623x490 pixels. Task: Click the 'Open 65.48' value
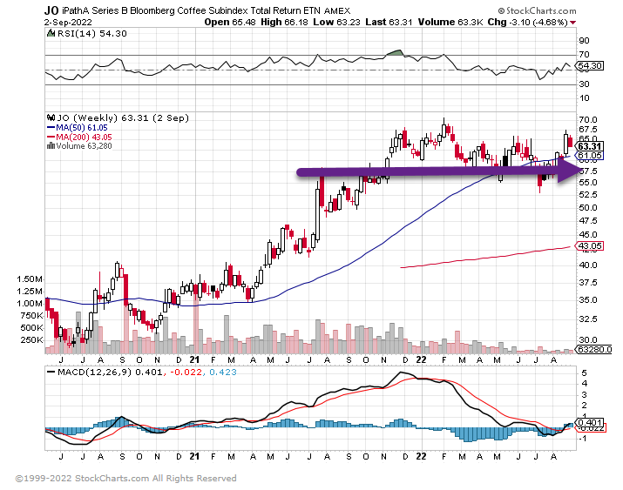[230, 23]
